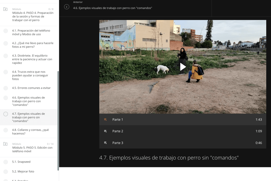Go back using the Anterior arrow icon
Screen dimensions: 271x181
[x=66, y=7]
